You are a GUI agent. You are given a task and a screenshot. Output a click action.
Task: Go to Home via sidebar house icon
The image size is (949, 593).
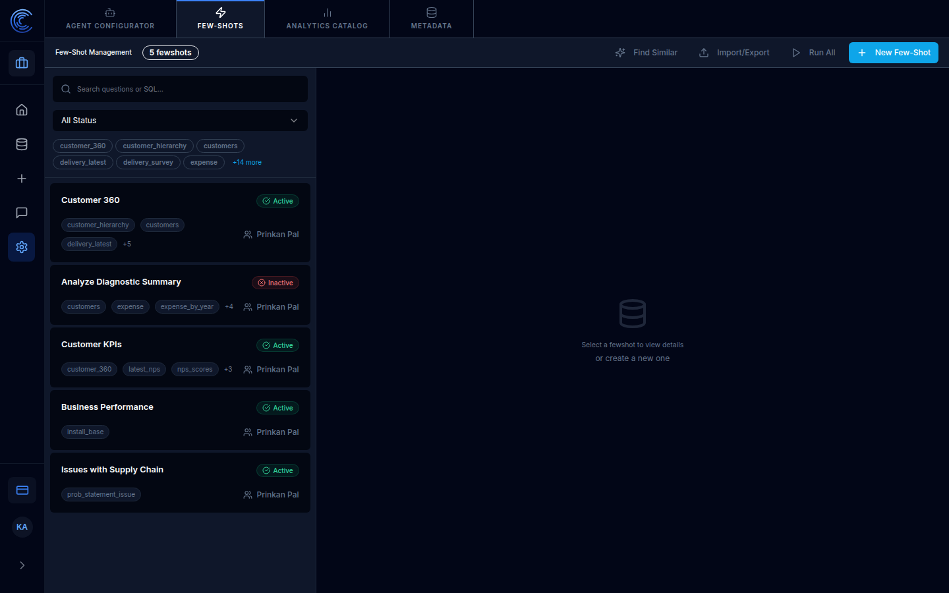click(22, 110)
